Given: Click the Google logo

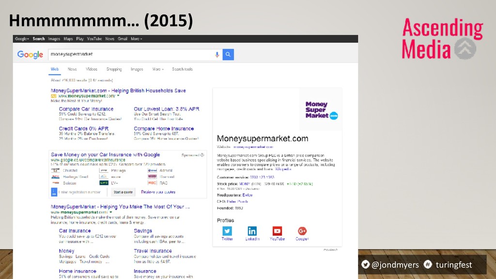Looking at the screenshot, I should tap(30, 54).
